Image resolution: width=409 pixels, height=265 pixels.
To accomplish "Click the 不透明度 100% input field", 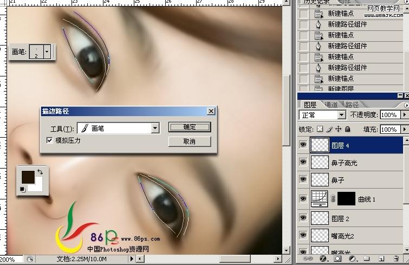I will click(390, 115).
